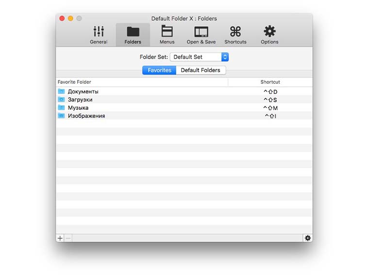Remove selected favorite with minus button
369x276 pixels.
pyautogui.click(x=68, y=238)
